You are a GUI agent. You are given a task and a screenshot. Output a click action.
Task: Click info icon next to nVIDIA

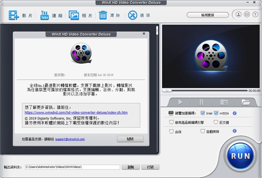coord(234,113)
